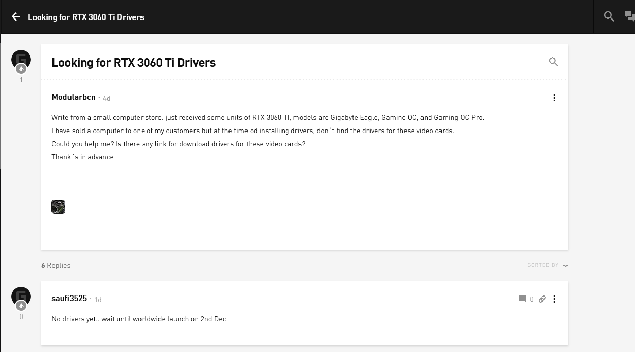Click the 'Thank´s in advance' line
Image resolution: width=635 pixels, height=352 pixels.
pos(82,157)
